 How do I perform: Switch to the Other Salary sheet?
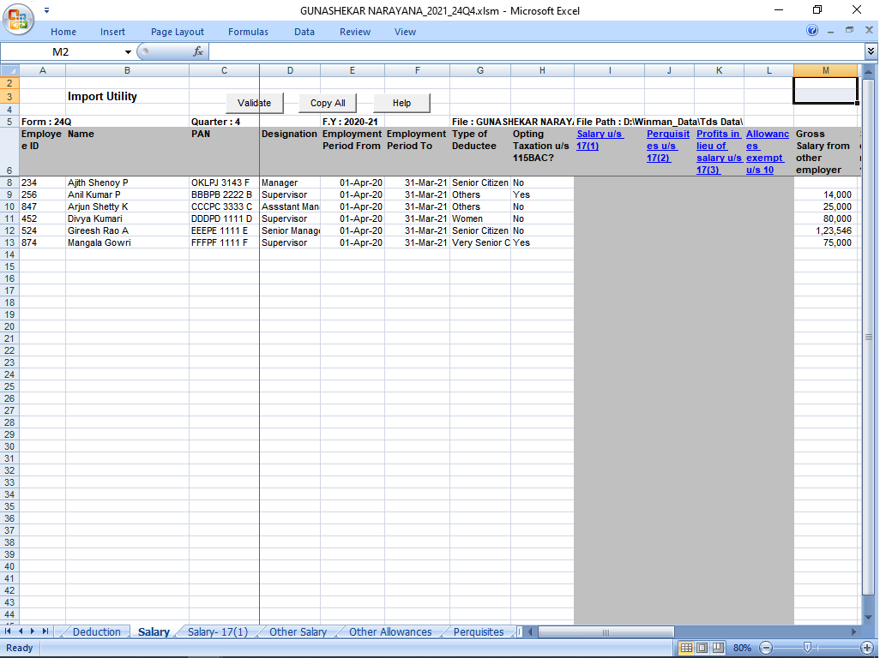click(298, 632)
